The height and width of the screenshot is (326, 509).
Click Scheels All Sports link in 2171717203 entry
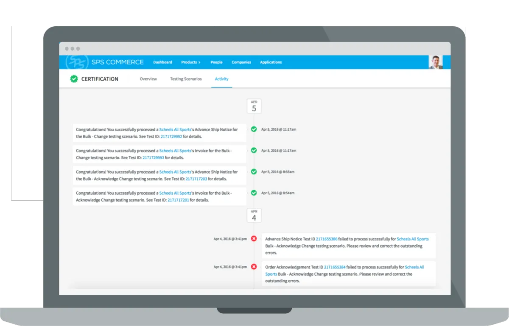(x=175, y=172)
